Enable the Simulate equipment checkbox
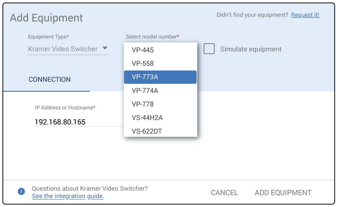The height and width of the screenshot is (207, 338). pos(209,49)
